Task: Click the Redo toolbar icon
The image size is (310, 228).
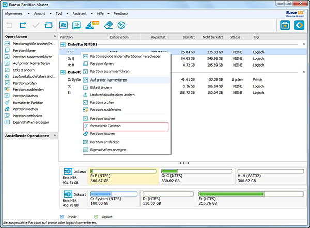Action: tap(23, 25)
